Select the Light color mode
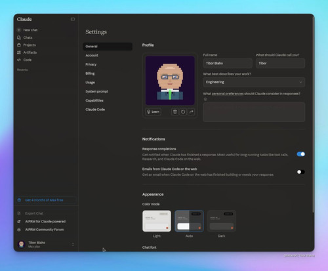 tap(157, 221)
